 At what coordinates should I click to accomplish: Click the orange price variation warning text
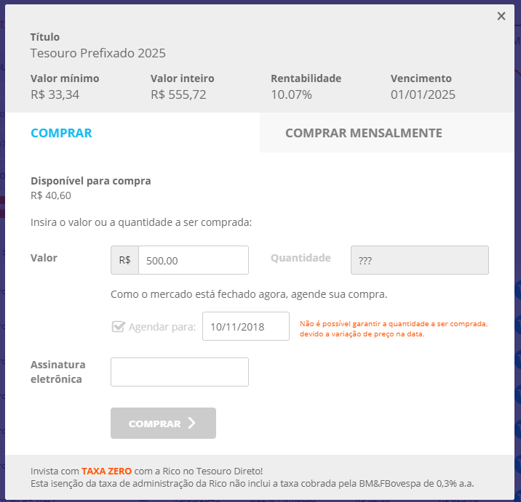coord(393,328)
